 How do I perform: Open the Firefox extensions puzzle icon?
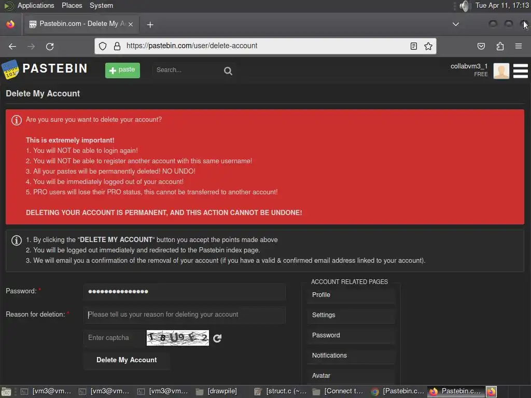pos(500,46)
